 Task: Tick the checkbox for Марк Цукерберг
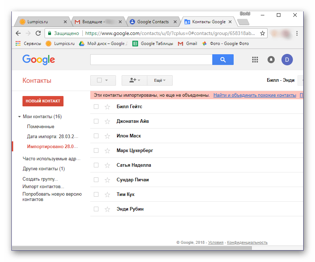pos(96,150)
